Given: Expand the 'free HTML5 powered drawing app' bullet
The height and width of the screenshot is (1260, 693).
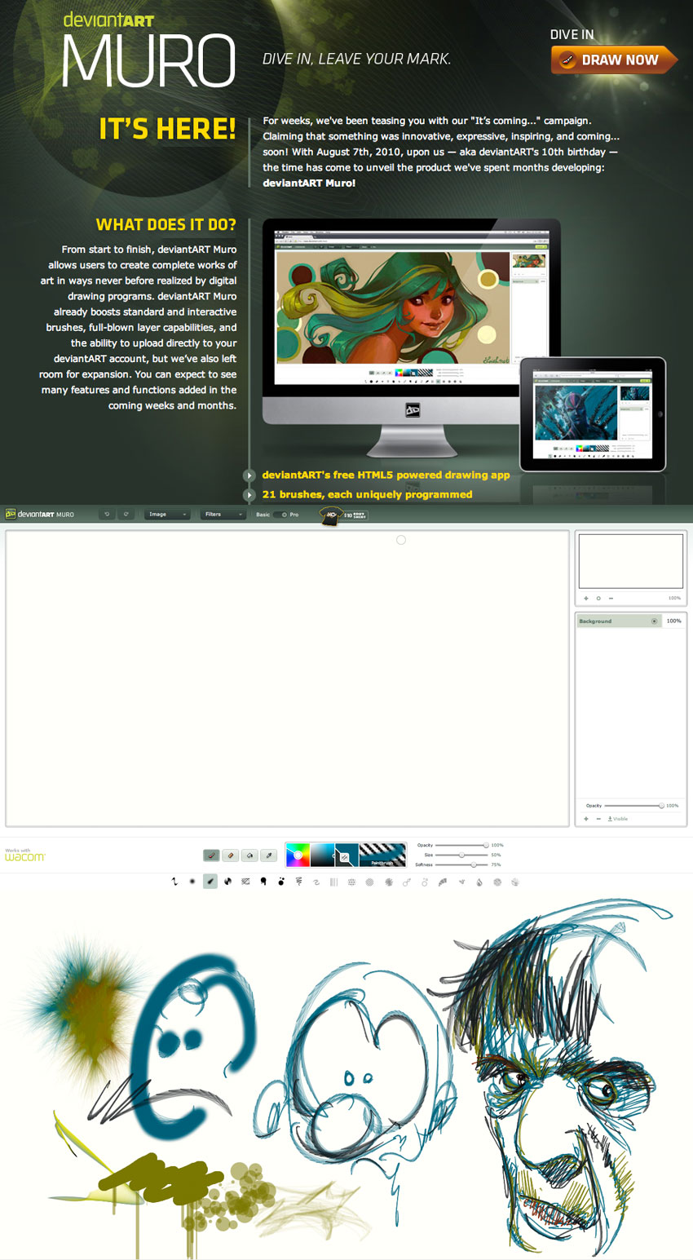Looking at the screenshot, I should click(249, 475).
